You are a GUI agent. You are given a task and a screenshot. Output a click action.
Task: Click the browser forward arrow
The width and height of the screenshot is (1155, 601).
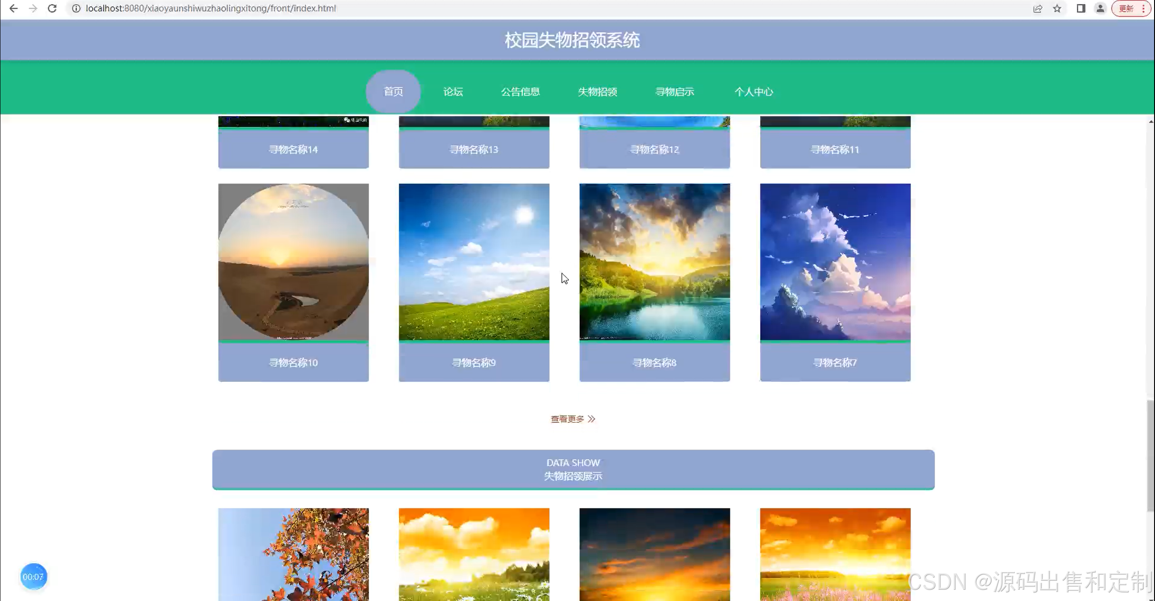pyautogui.click(x=33, y=8)
